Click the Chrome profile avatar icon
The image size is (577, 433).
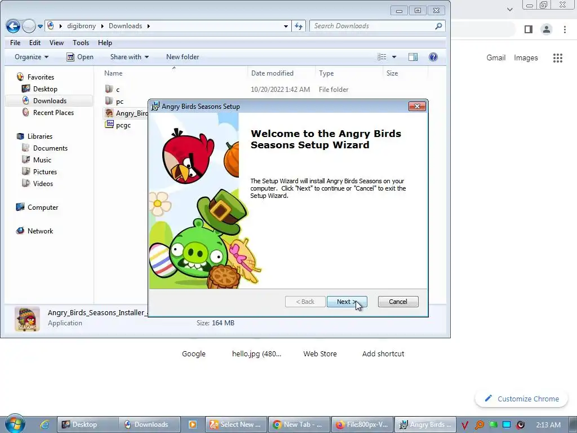click(x=546, y=29)
